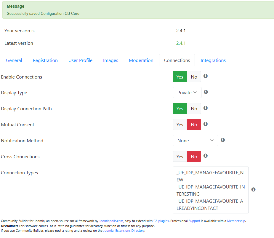274x238 pixels.
Task: Click info icon for Display Connection Path
Action: [206, 108]
